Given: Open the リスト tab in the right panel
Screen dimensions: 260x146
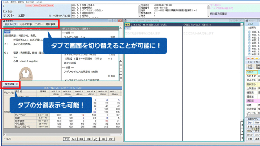Looking at the screenshot, I should point(251,24).
